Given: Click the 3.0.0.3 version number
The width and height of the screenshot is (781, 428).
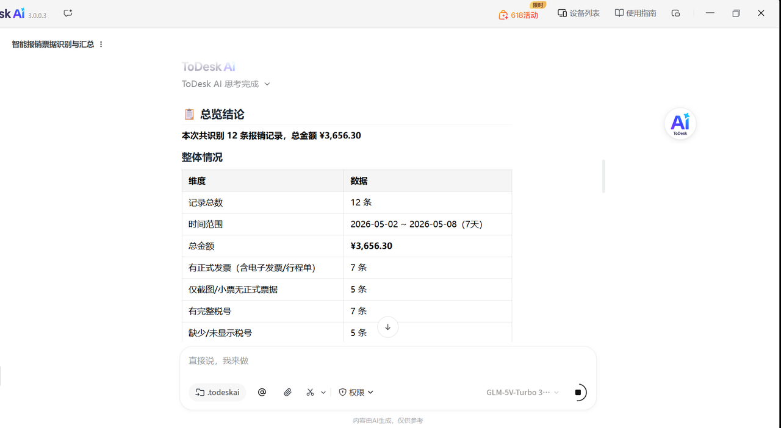Looking at the screenshot, I should 37,15.
